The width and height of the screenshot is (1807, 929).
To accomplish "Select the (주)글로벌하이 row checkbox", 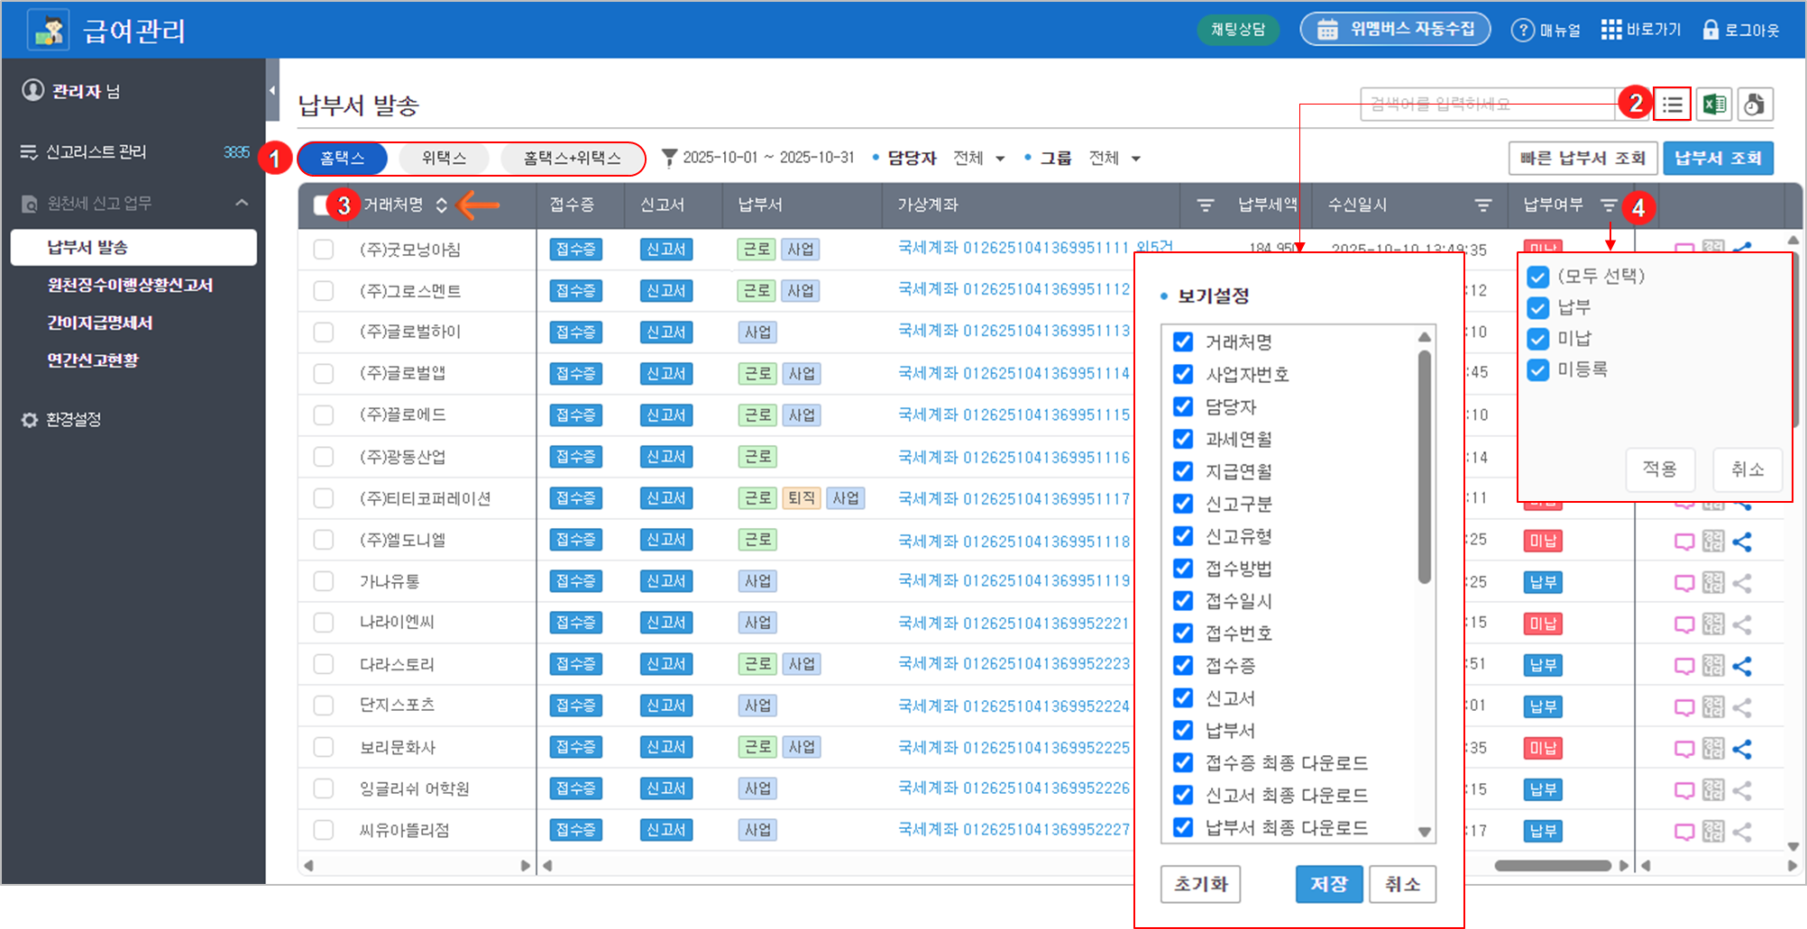I will click(324, 332).
